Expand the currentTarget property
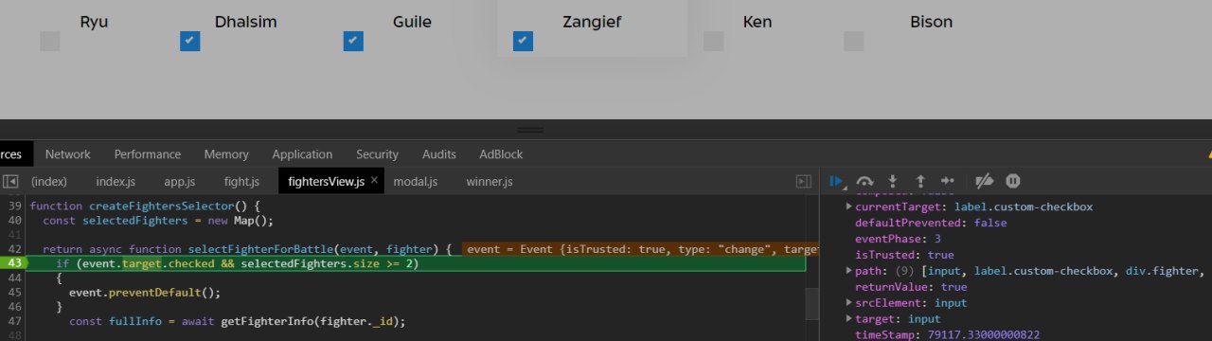The width and height of the screenshot is (1212, 341). click(849, 206)
